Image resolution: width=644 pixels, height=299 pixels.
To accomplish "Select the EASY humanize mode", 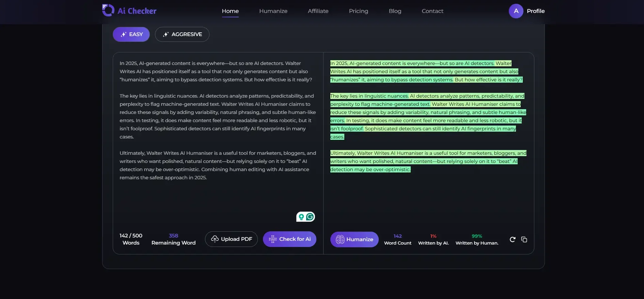I will coord(131,34).
